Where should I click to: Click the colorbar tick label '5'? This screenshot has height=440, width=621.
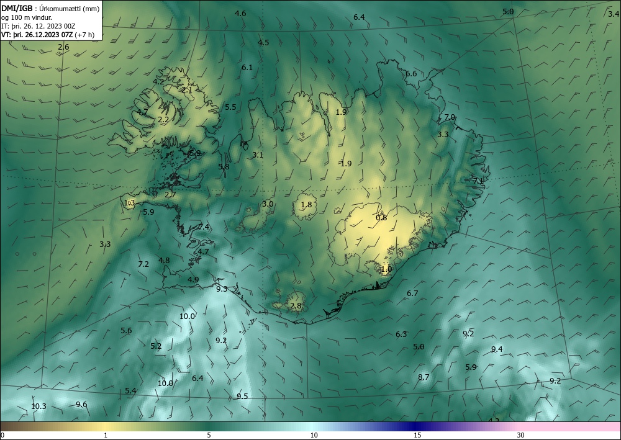209,435
